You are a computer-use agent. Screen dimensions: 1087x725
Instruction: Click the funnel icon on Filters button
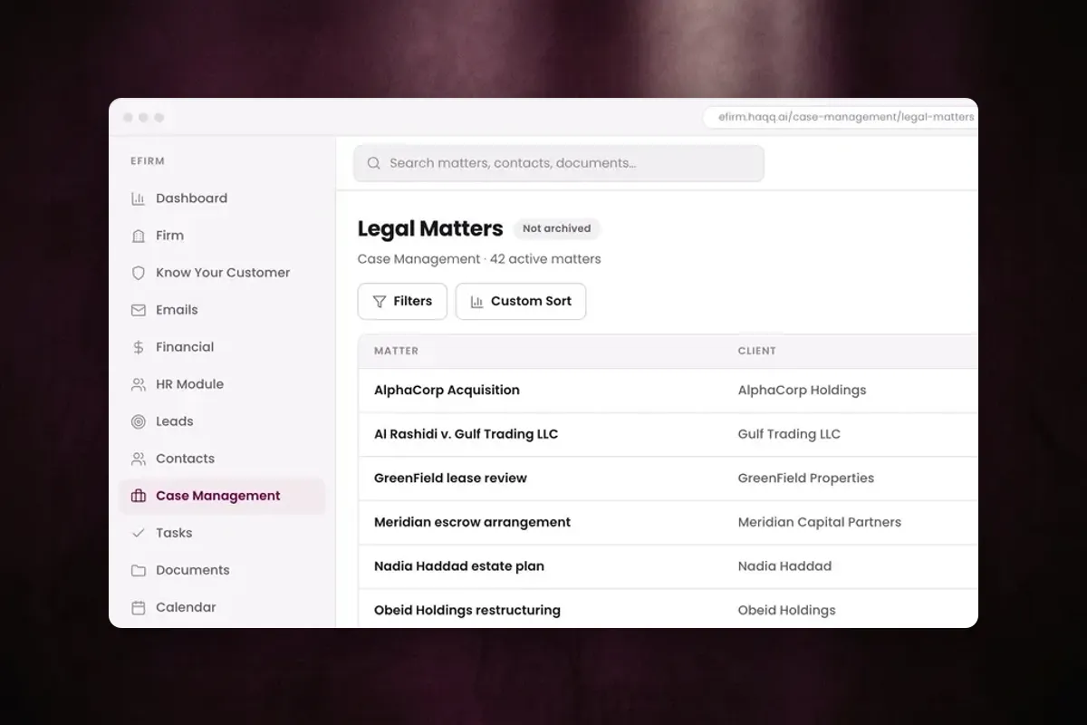tap(380, 302)
